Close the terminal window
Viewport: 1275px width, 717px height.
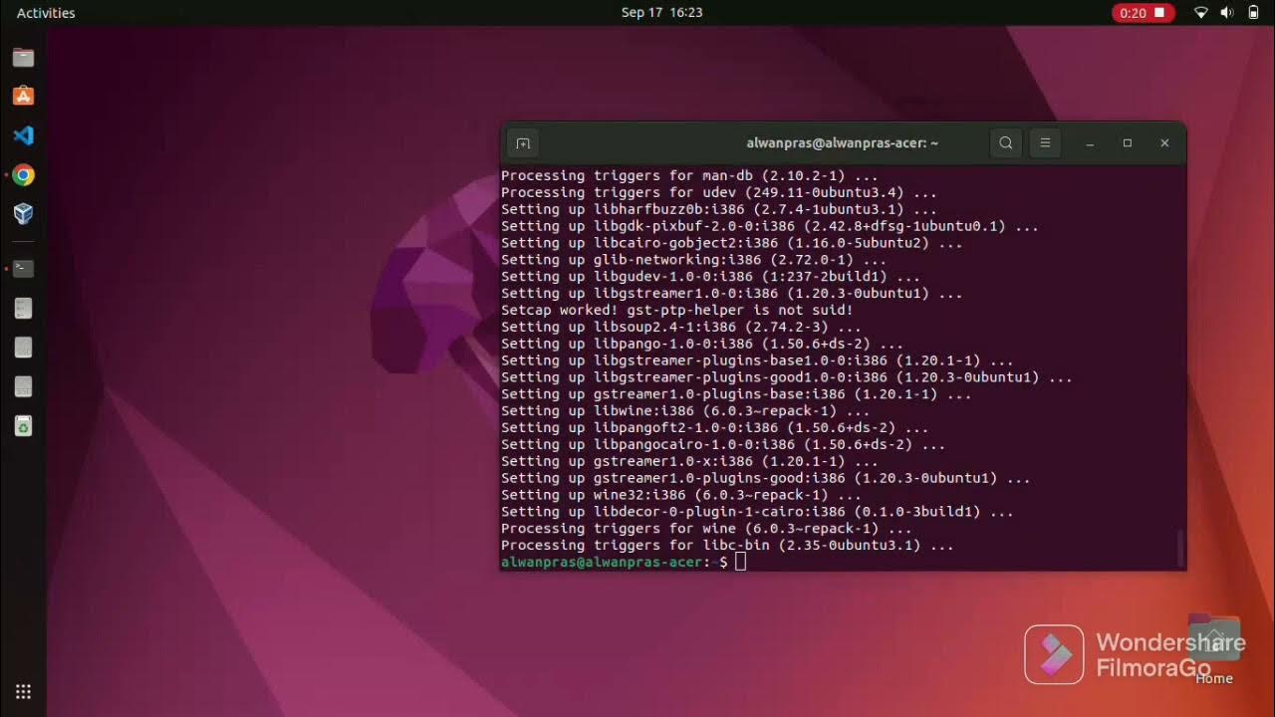(1164, 143)
